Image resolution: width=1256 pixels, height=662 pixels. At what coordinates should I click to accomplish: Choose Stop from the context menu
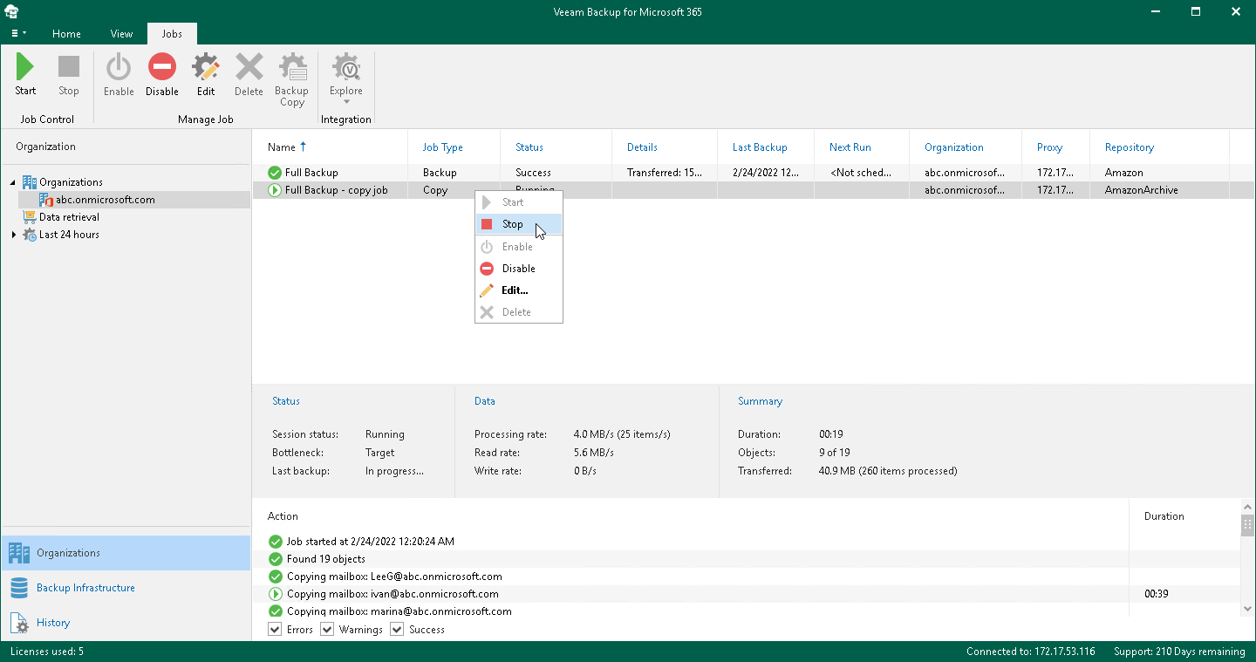[x=519, y=224]
